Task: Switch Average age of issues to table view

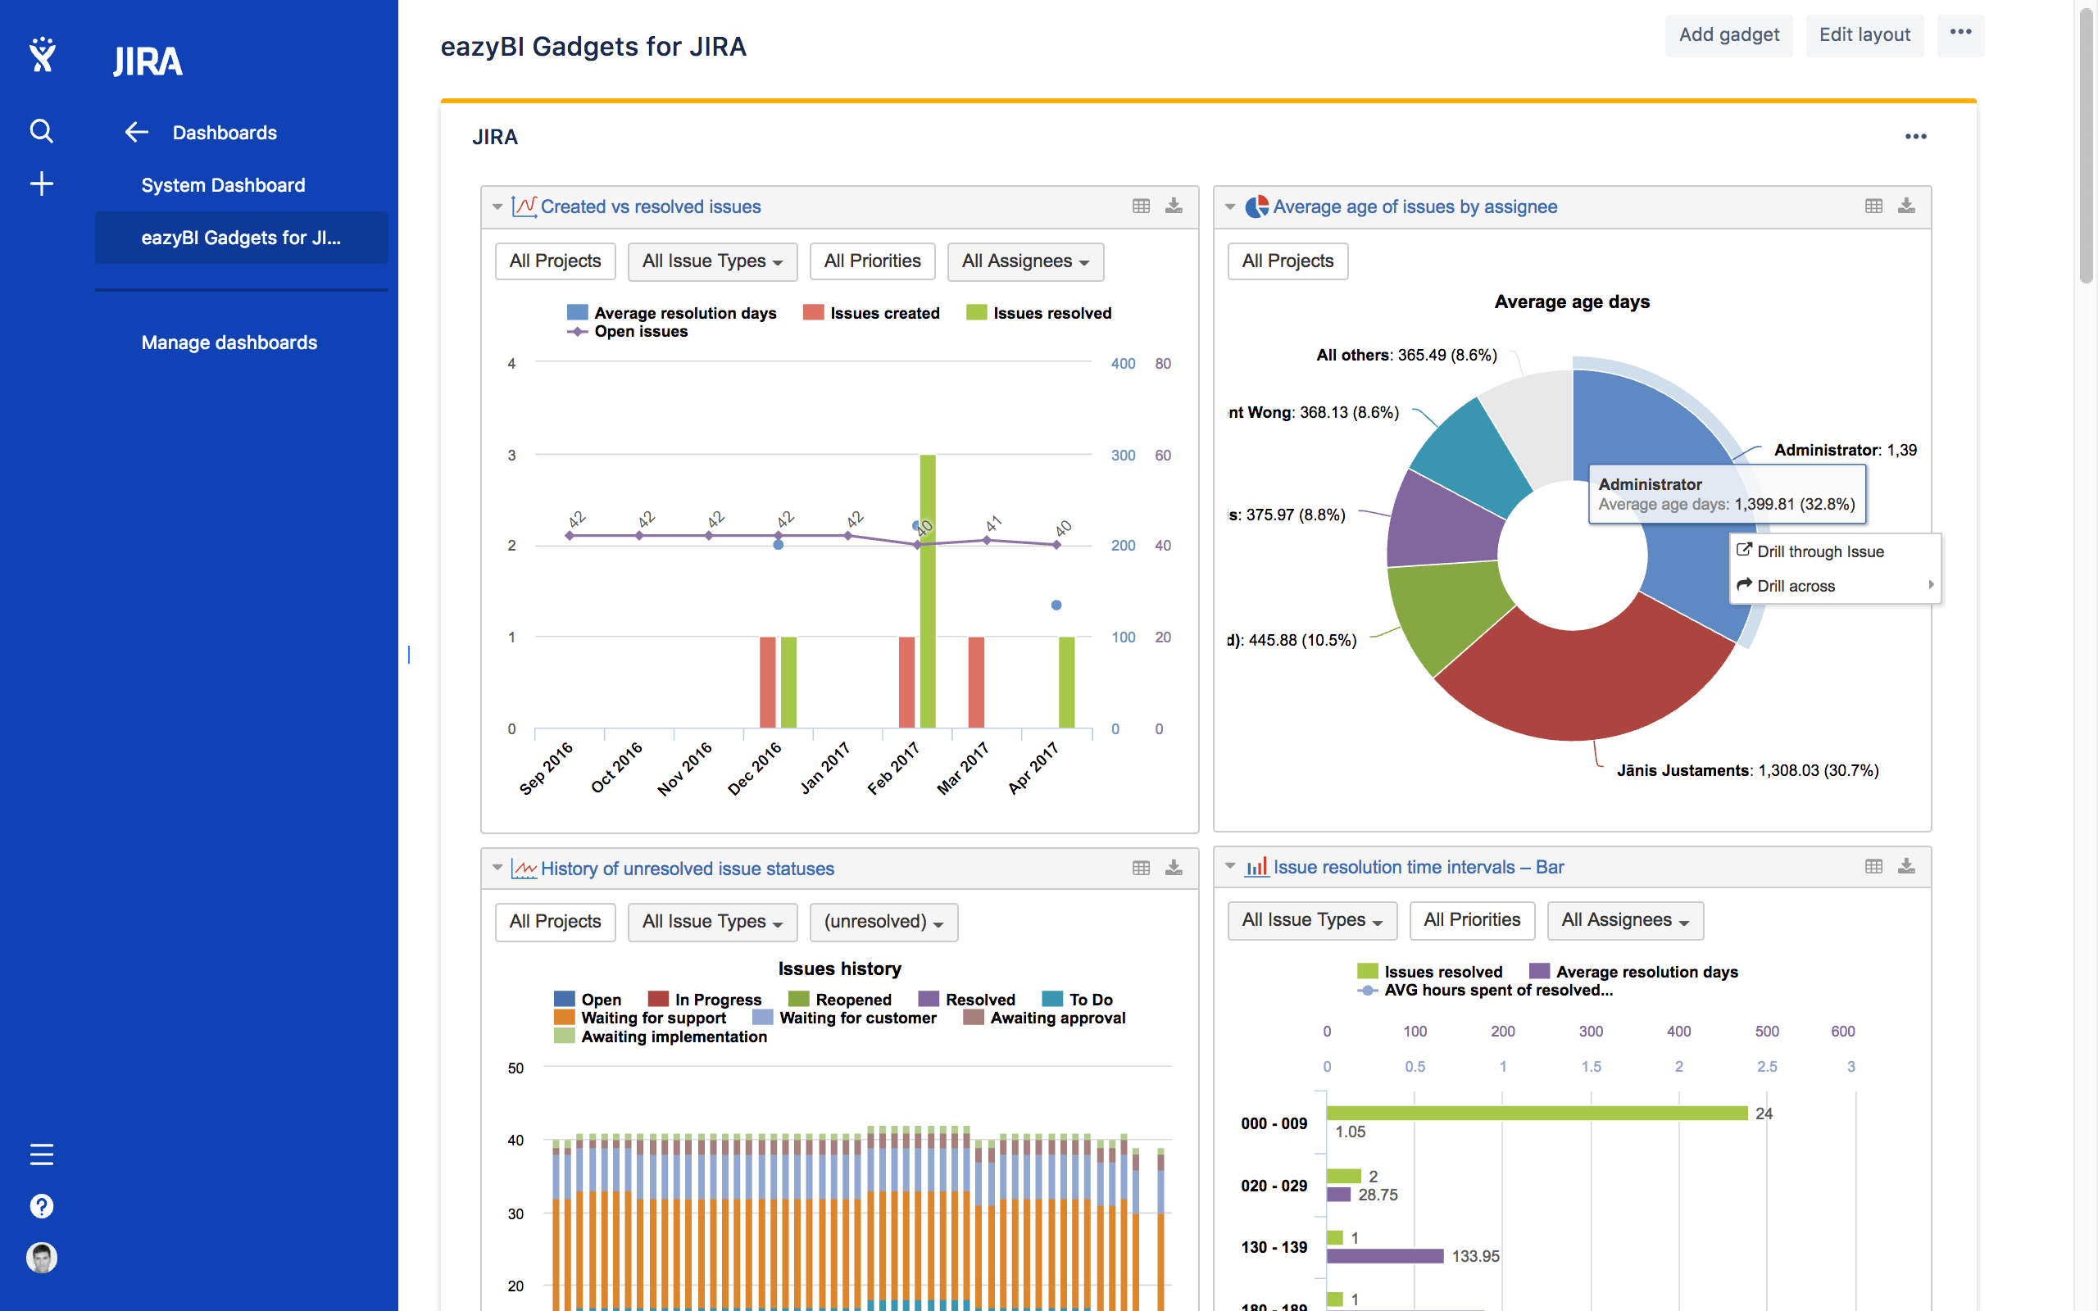Action: click(1873, 206)
